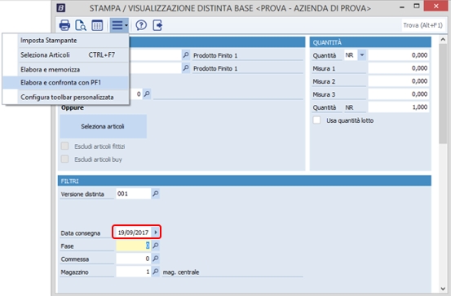This screenshot has width=451, height=296.
Task: Choose Seleziona Articoli CTRL+F7 menu entry
Action: 65,54
